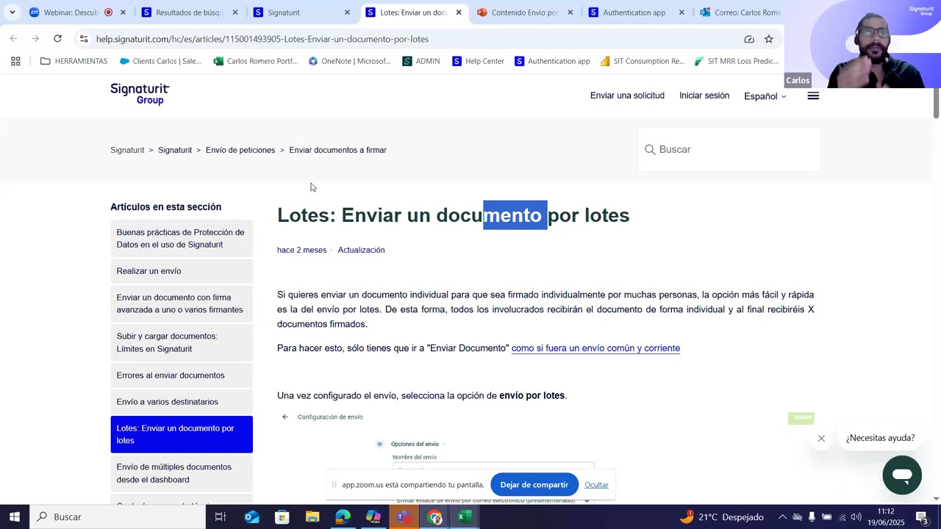Click Enviar documentos a firmar breadcrumb
Viewport: 941px width, 529px height.
[x=337, y=150]
